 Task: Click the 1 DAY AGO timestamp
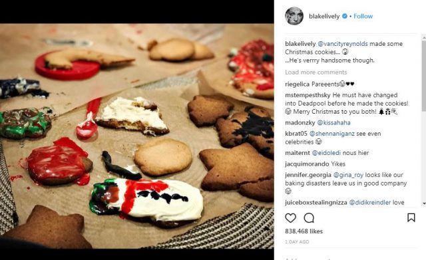297,242
